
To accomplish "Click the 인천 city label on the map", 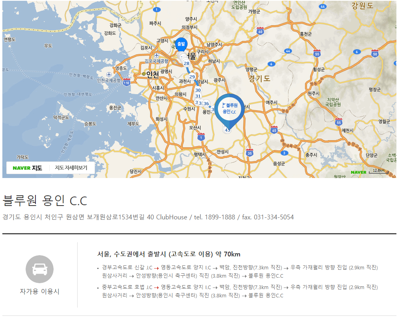I will pos(153,74).
